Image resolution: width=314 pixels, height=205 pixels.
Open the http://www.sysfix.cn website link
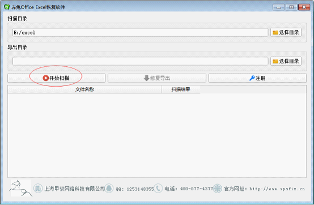(x=277, y=189)
